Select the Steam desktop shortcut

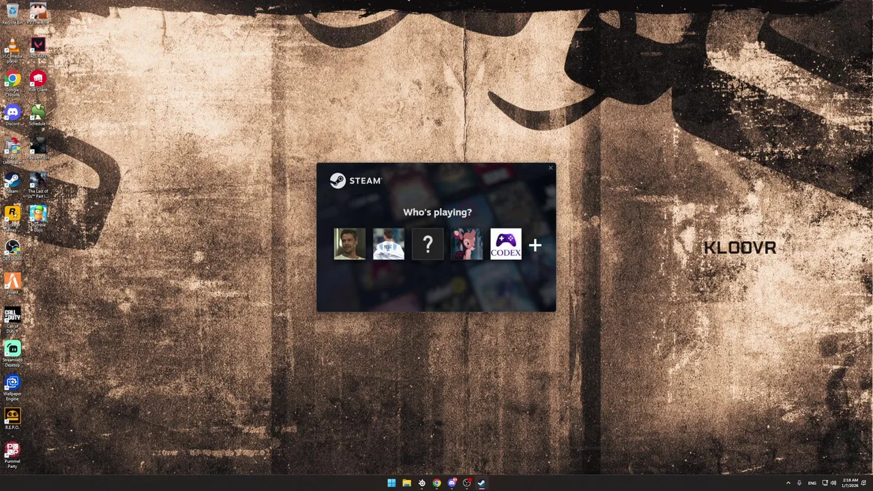12,183
